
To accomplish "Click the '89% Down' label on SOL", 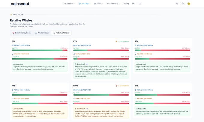I will click(x=186, y=48).
